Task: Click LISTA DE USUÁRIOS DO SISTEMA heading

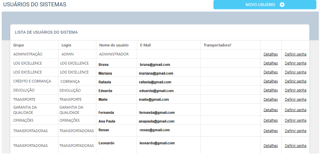Action: coord(46,32)
